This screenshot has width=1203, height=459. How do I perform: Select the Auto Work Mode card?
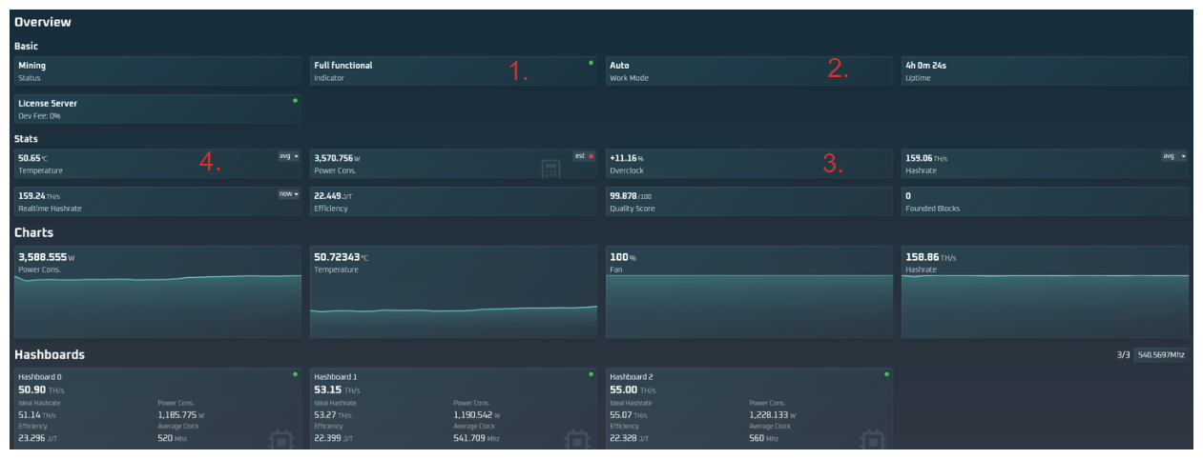pyautogui.click(x=749, y=71)
